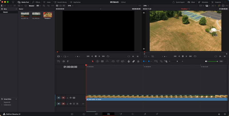Add a new bin with plus icon
Image resolution: width=229 pixels, height=116 pixels.
[16, 9]
